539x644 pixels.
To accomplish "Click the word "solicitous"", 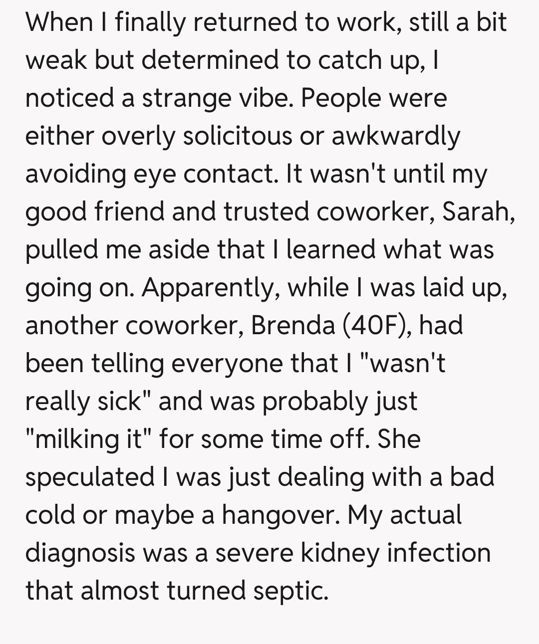I will tap(237, 136).
